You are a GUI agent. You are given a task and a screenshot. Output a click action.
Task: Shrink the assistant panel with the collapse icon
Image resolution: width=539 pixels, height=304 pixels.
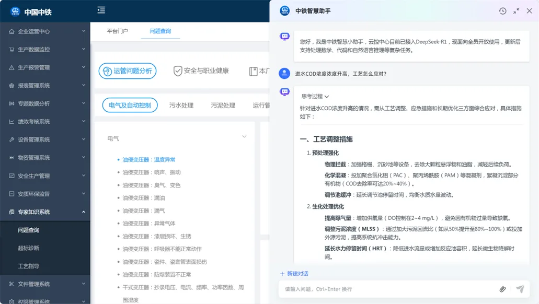(x=517, y=11)
